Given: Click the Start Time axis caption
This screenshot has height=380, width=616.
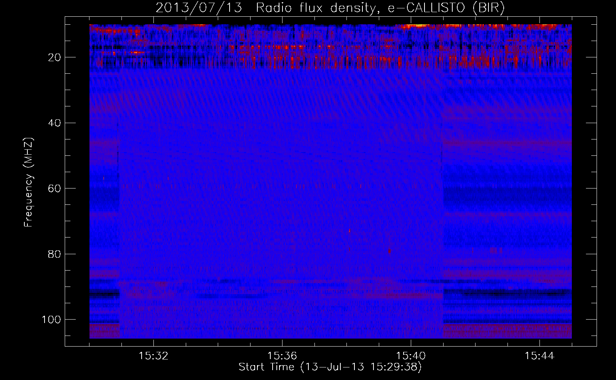Looking at the screenshot, I should pos(330,367).
